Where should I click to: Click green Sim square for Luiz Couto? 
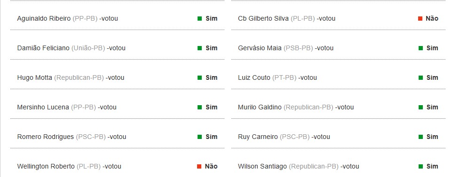420,78
